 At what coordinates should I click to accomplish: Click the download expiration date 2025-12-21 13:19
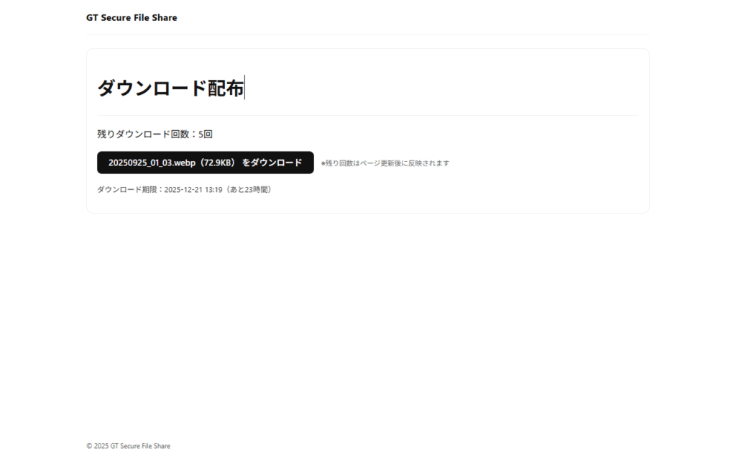click(193, 190)
